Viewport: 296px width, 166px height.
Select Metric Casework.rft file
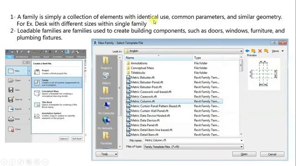click(x=142, y=96)
